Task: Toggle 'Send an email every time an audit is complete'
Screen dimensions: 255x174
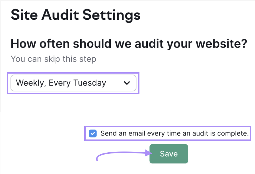Action: (x=92, y=133)
